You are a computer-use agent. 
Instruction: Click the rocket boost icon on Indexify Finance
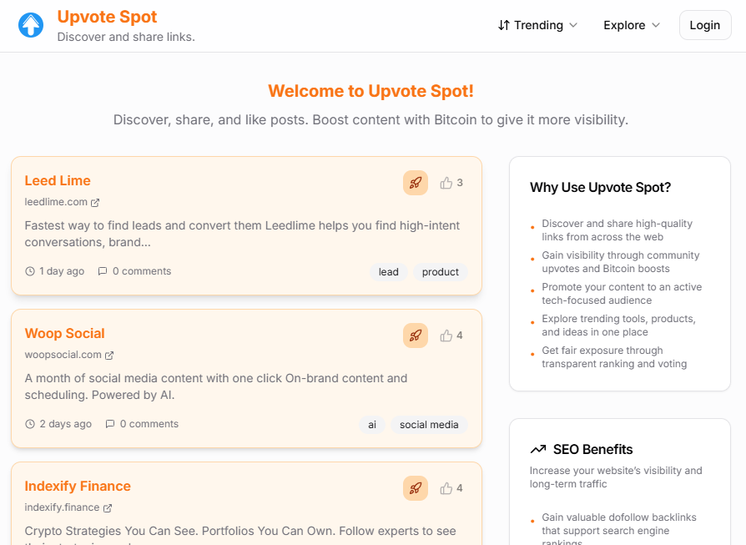(x=415, y=488)
